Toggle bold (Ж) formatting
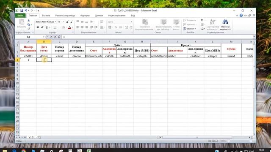Image resolution: width=271 pixels, height=152 pixels. tap(38, 27)
